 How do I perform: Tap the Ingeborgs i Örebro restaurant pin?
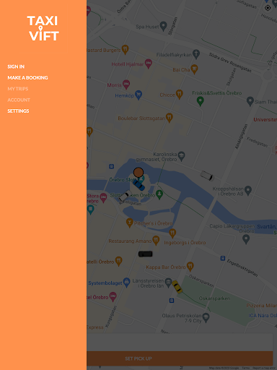[172, 233]
